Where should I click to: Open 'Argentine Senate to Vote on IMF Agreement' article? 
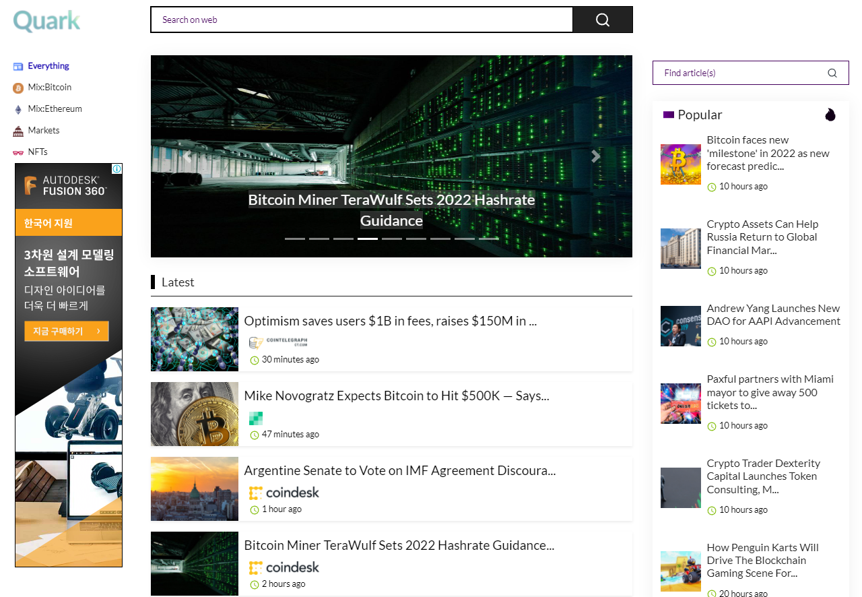click(x=400, y=471)
